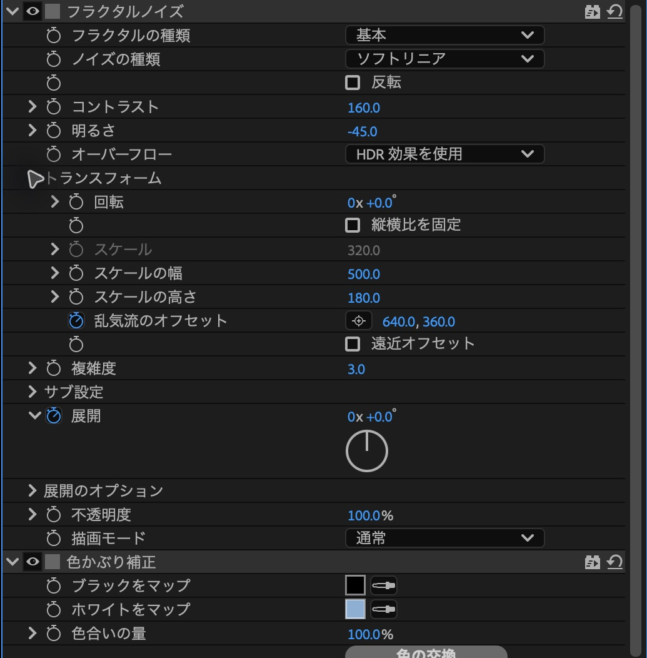Click the 展開 rotation dial
The image size is (647, 658).
[x=367, y=451]
